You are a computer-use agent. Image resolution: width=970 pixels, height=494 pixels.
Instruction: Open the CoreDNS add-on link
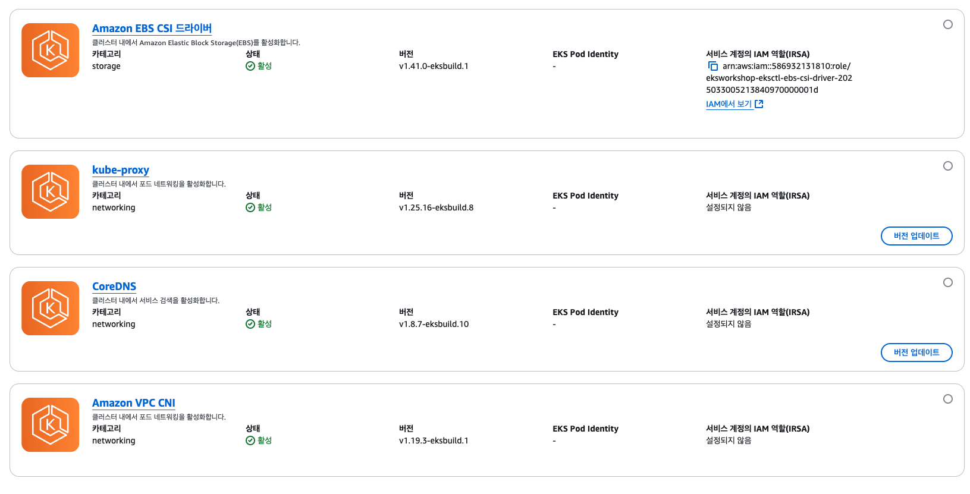click(114, 287)
